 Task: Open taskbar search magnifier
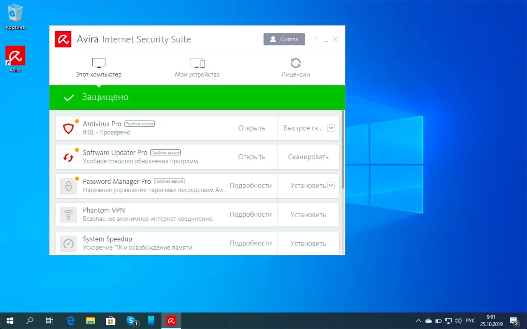pos(30,321)
